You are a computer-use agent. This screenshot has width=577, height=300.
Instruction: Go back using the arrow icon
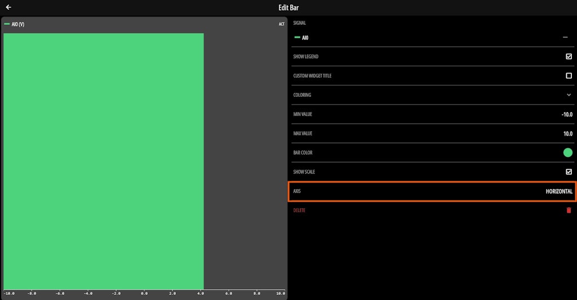pyautogui.click(x=8, y=7)
